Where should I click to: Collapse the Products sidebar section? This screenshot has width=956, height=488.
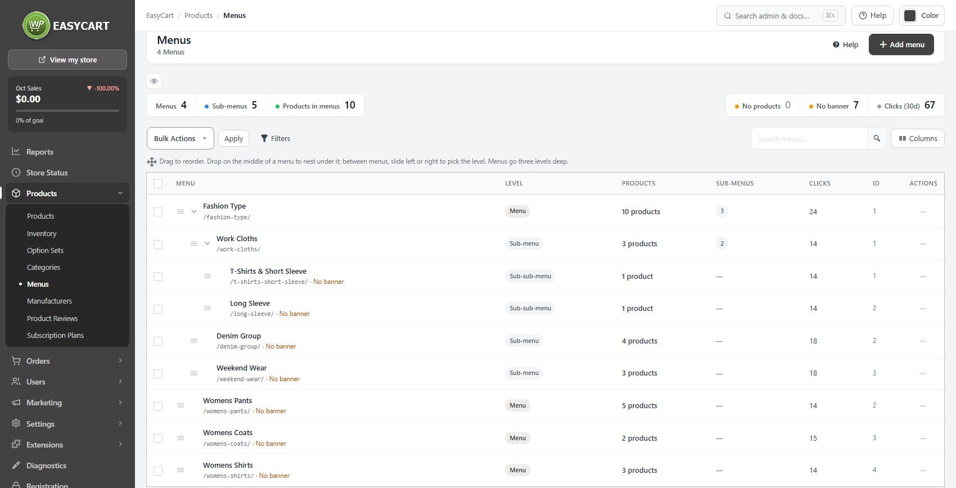(67, 193)
